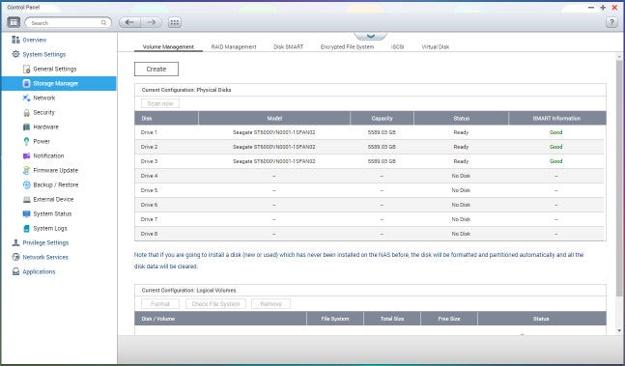Click the Notification icon in sidebar
Viewport: 625px width, 366px height.
27,155
